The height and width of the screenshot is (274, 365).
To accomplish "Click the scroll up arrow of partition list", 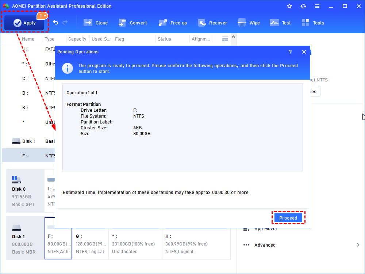I will pos(234,37).
